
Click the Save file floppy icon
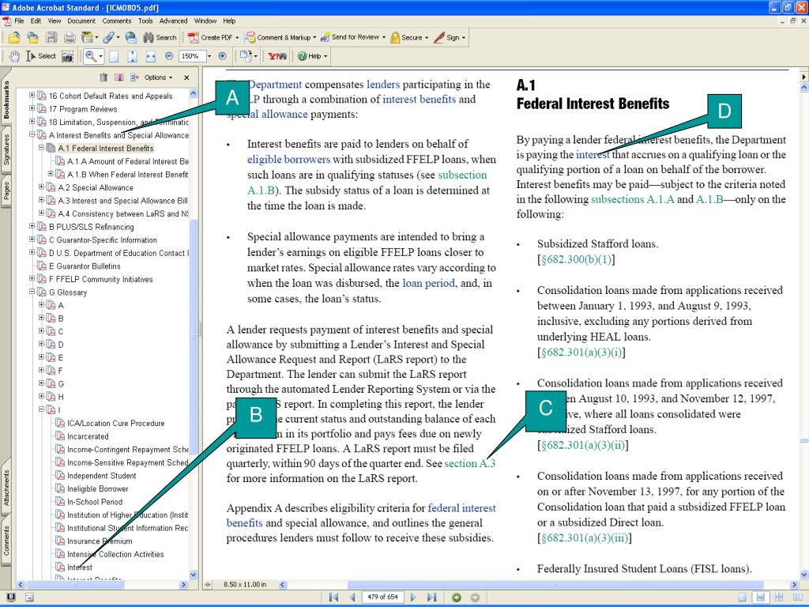click(x=51, y=37)
